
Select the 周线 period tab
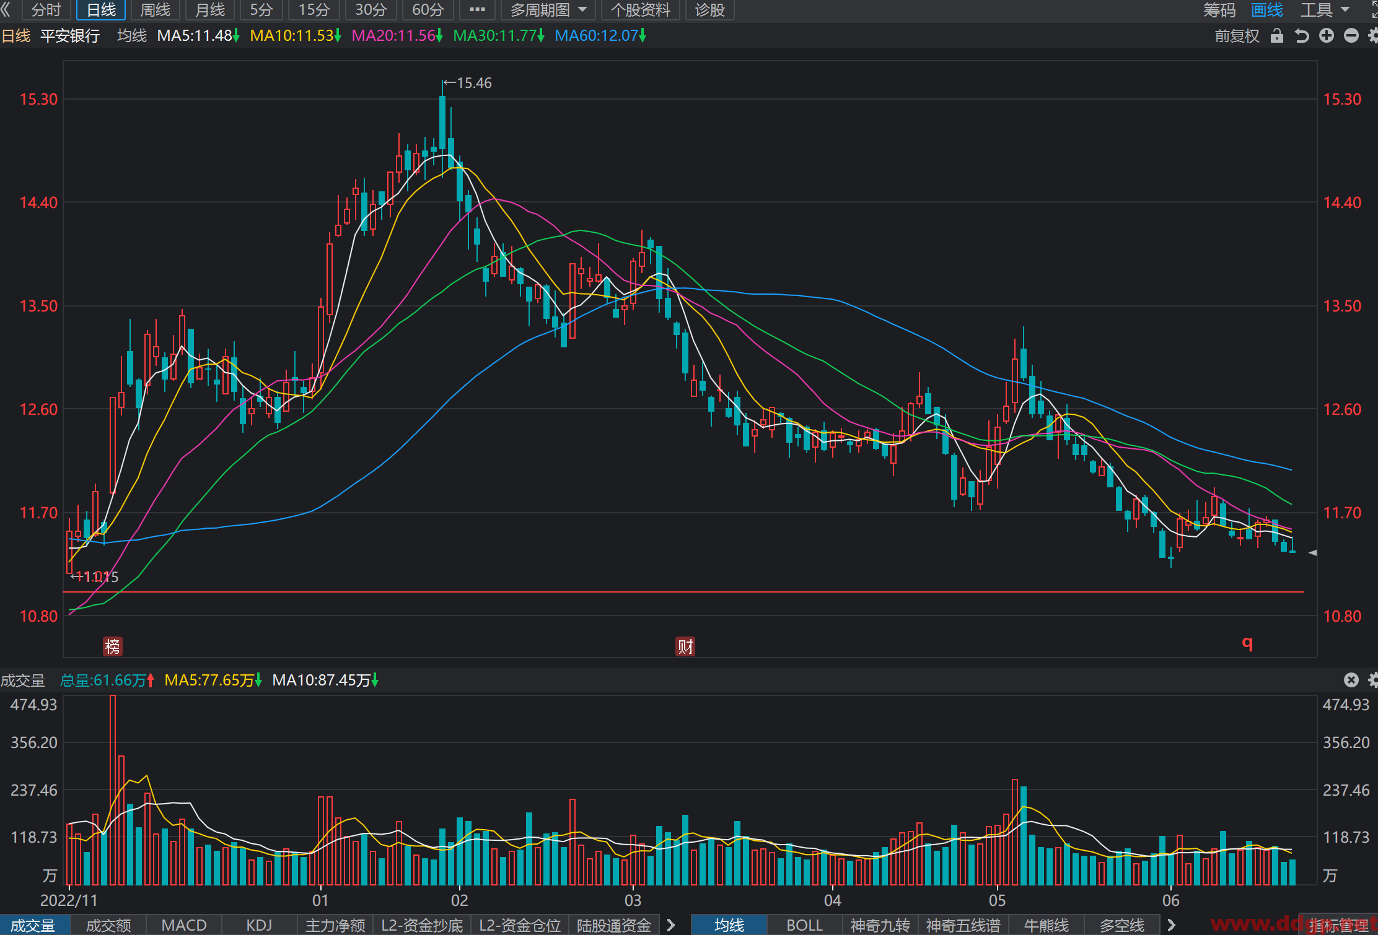tap(155, 10)
